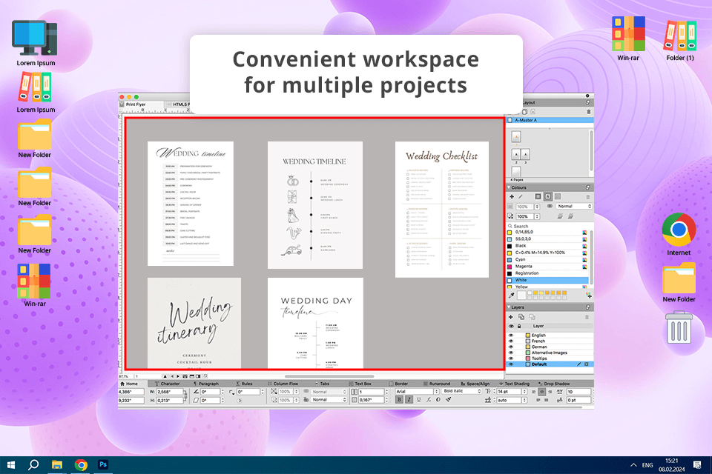Go to next page arrow in status bar
The image size is (712, 474).
coord(178,376)
